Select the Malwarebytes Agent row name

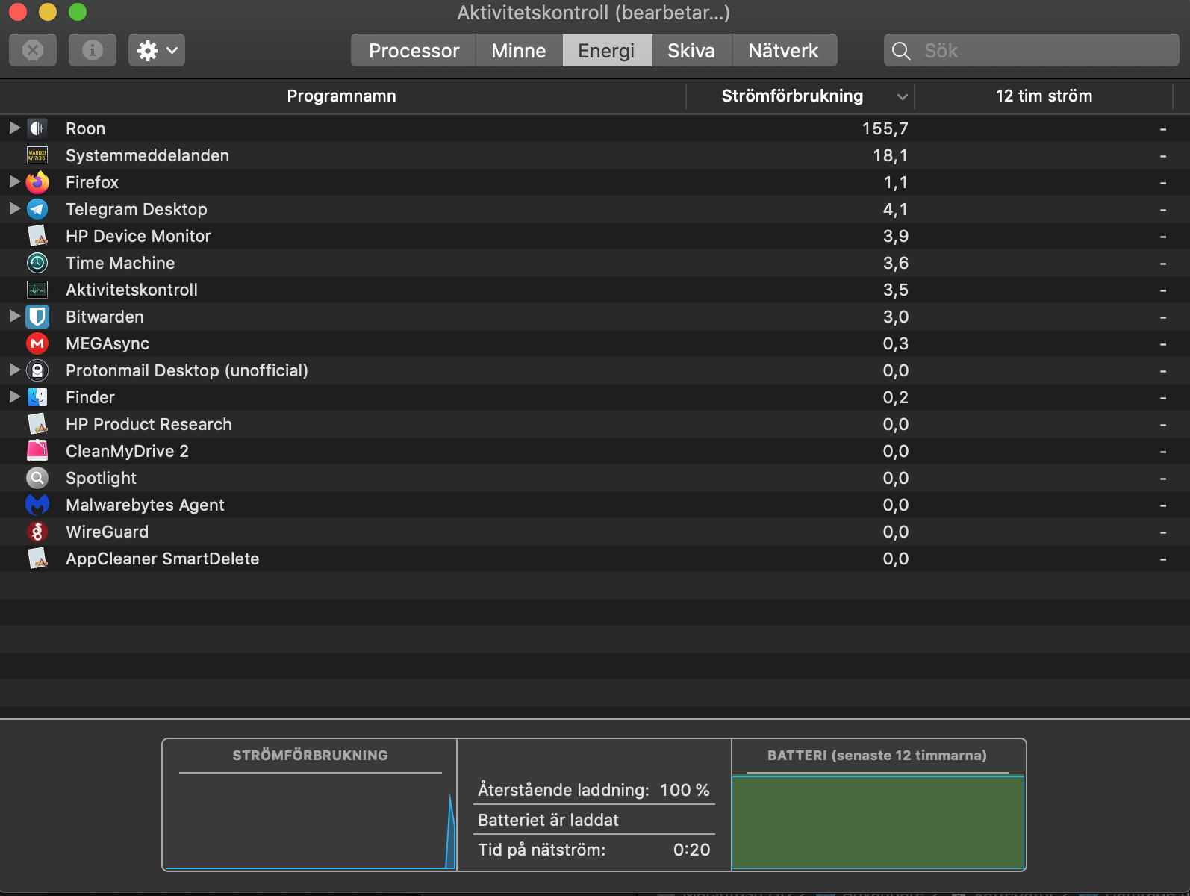click(x=145, y=505)
